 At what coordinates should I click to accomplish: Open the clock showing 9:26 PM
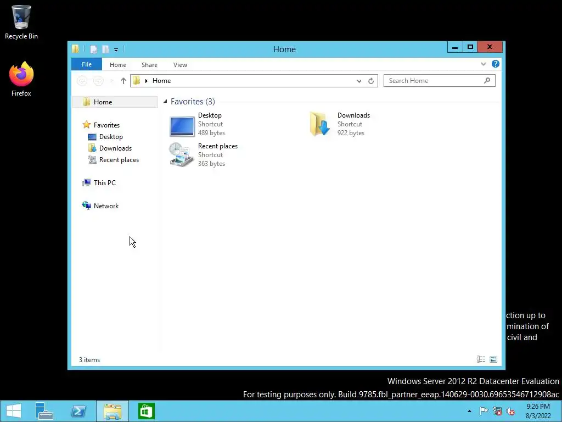[x=538, y=411]
